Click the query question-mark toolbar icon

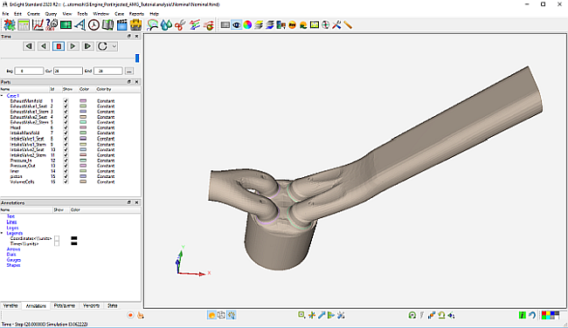pyautogui.click(x=52, y=25)
